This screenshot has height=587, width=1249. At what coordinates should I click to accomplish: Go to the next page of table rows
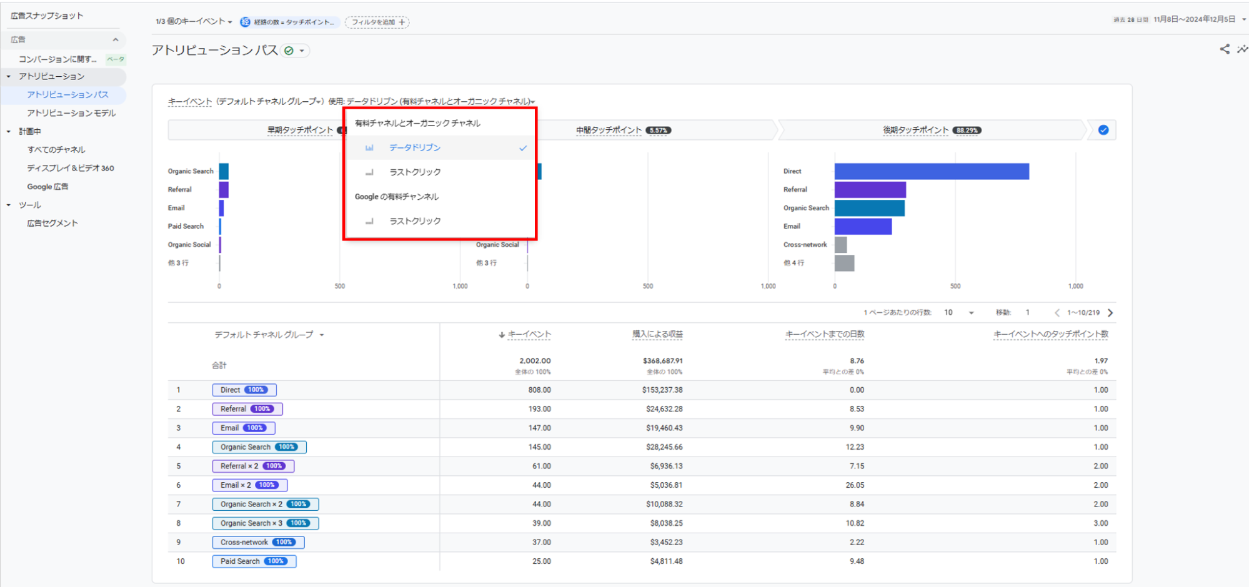tap(1110, 312)
